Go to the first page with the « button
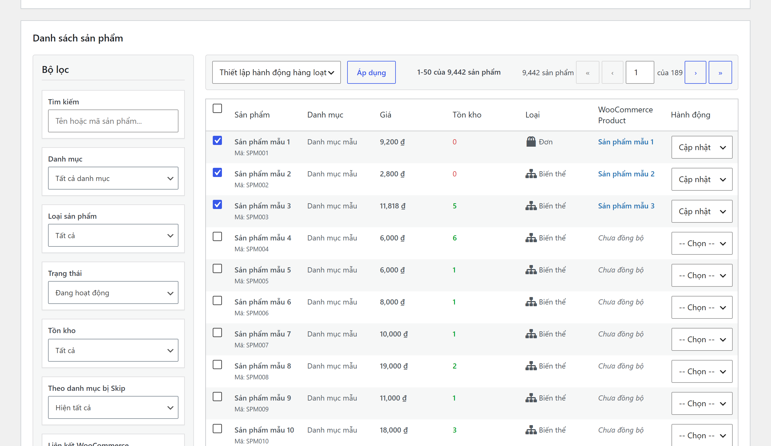The width and height of the screenshot is (771, 446). 587,73
